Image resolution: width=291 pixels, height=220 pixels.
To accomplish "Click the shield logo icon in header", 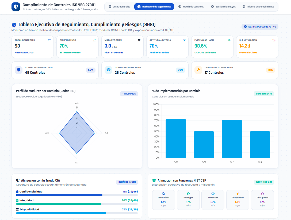I will point(16,7).
